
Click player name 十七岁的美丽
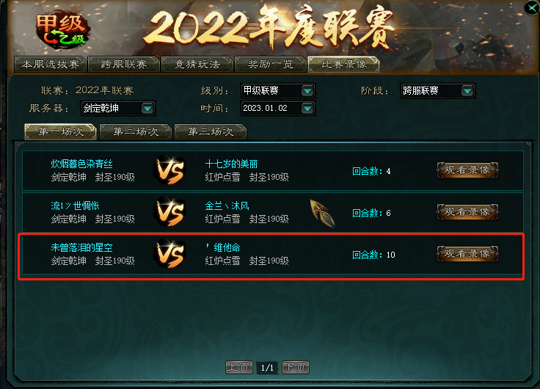coord(231,164)
